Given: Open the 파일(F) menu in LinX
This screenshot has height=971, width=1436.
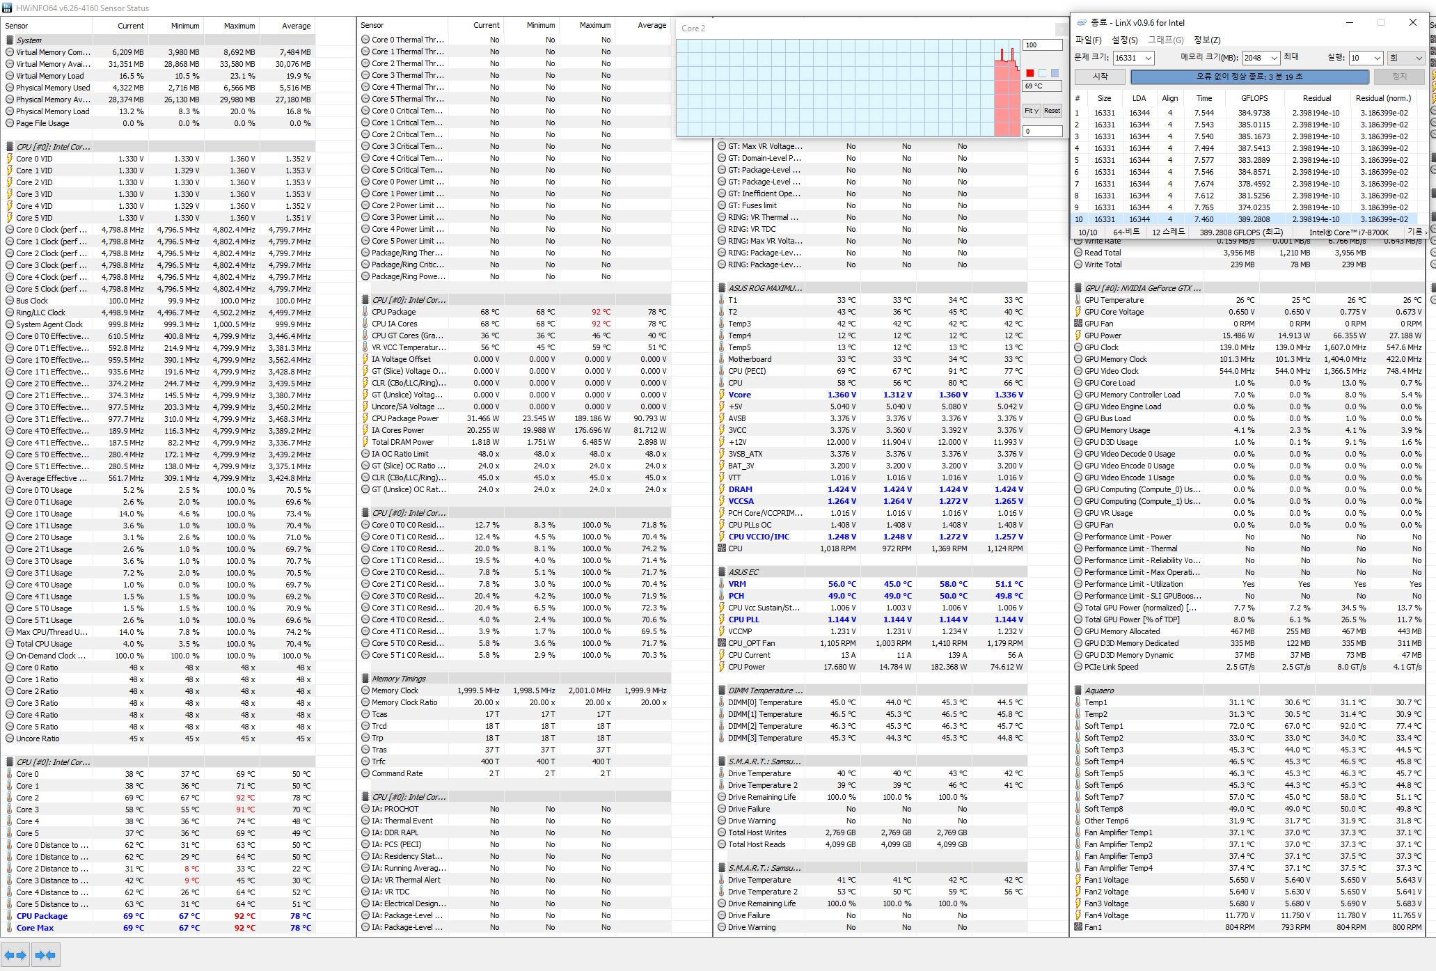Looking at the screenshot, I should click(x=1088, y=40).
